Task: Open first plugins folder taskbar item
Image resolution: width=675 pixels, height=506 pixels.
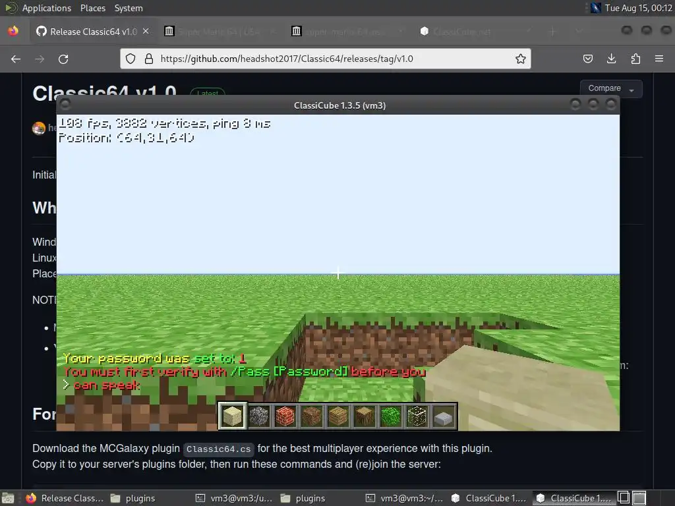Action: tap(133, 498)
